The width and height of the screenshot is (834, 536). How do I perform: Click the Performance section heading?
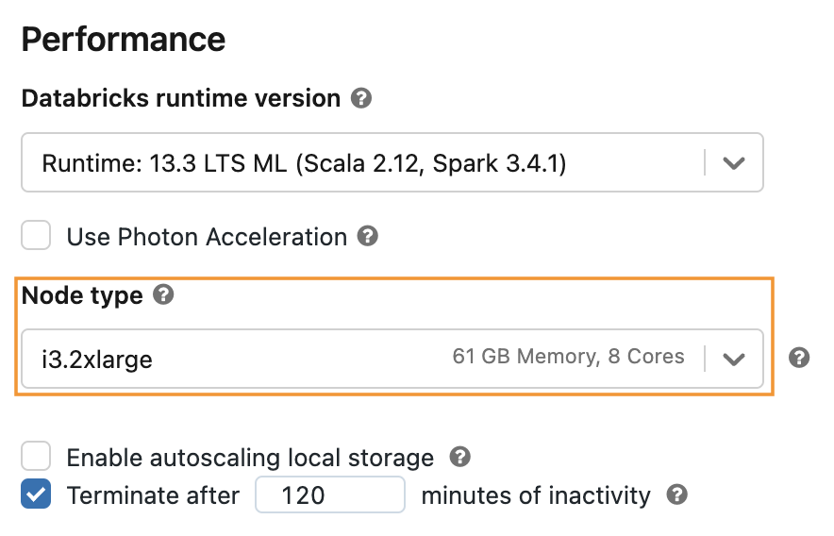click(124, 40)
